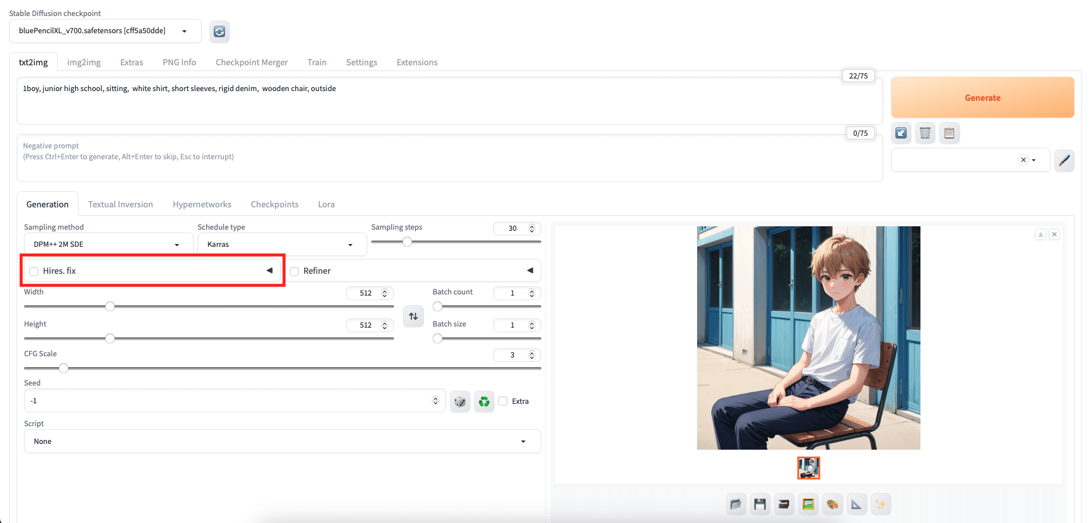Click the pencil edit styles icon

[1064, 160]
